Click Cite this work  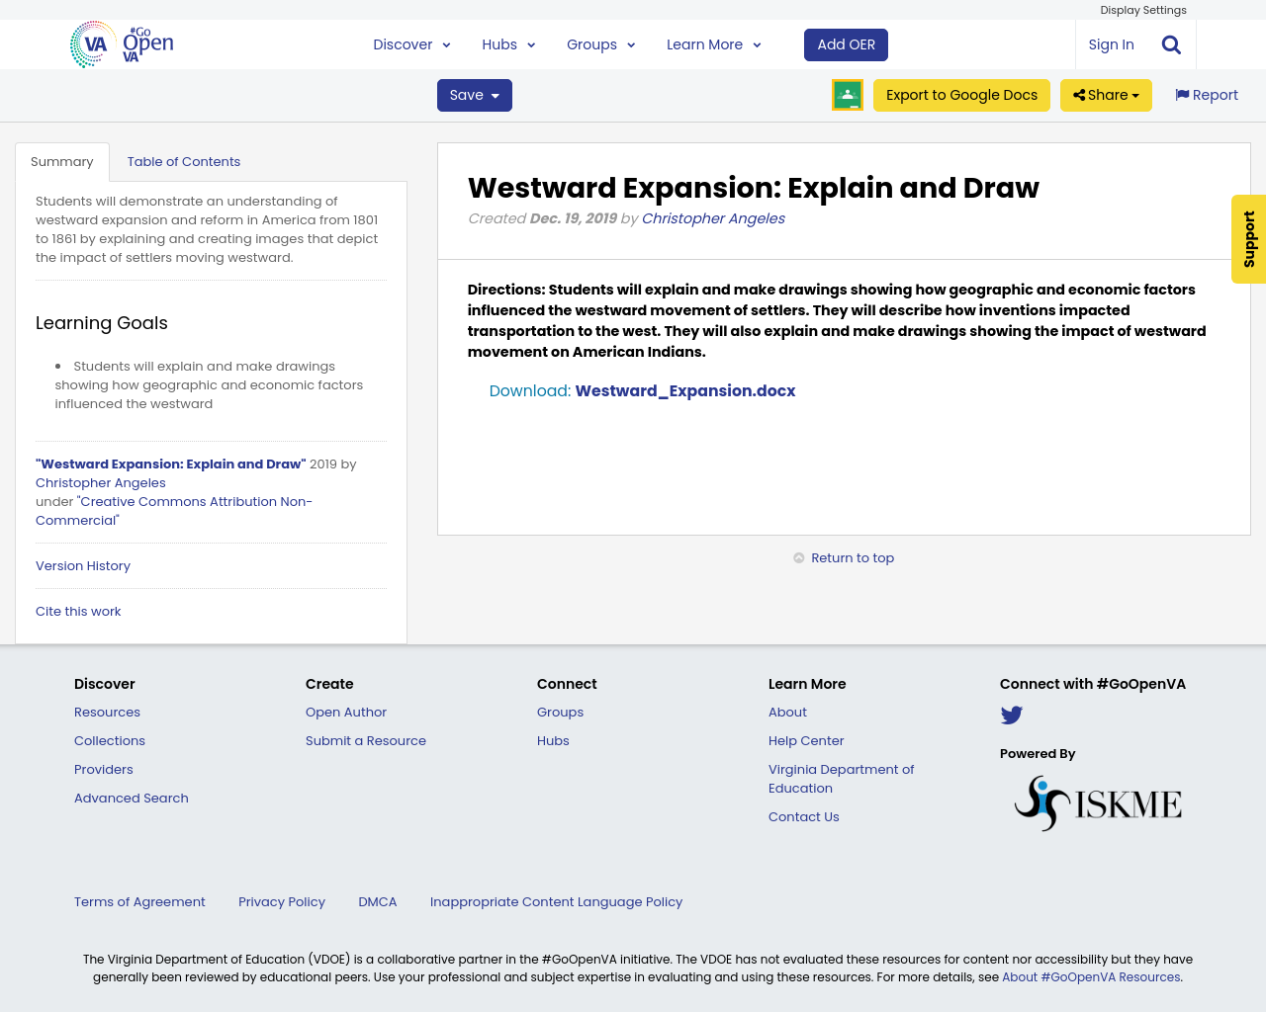pos(78,611)
